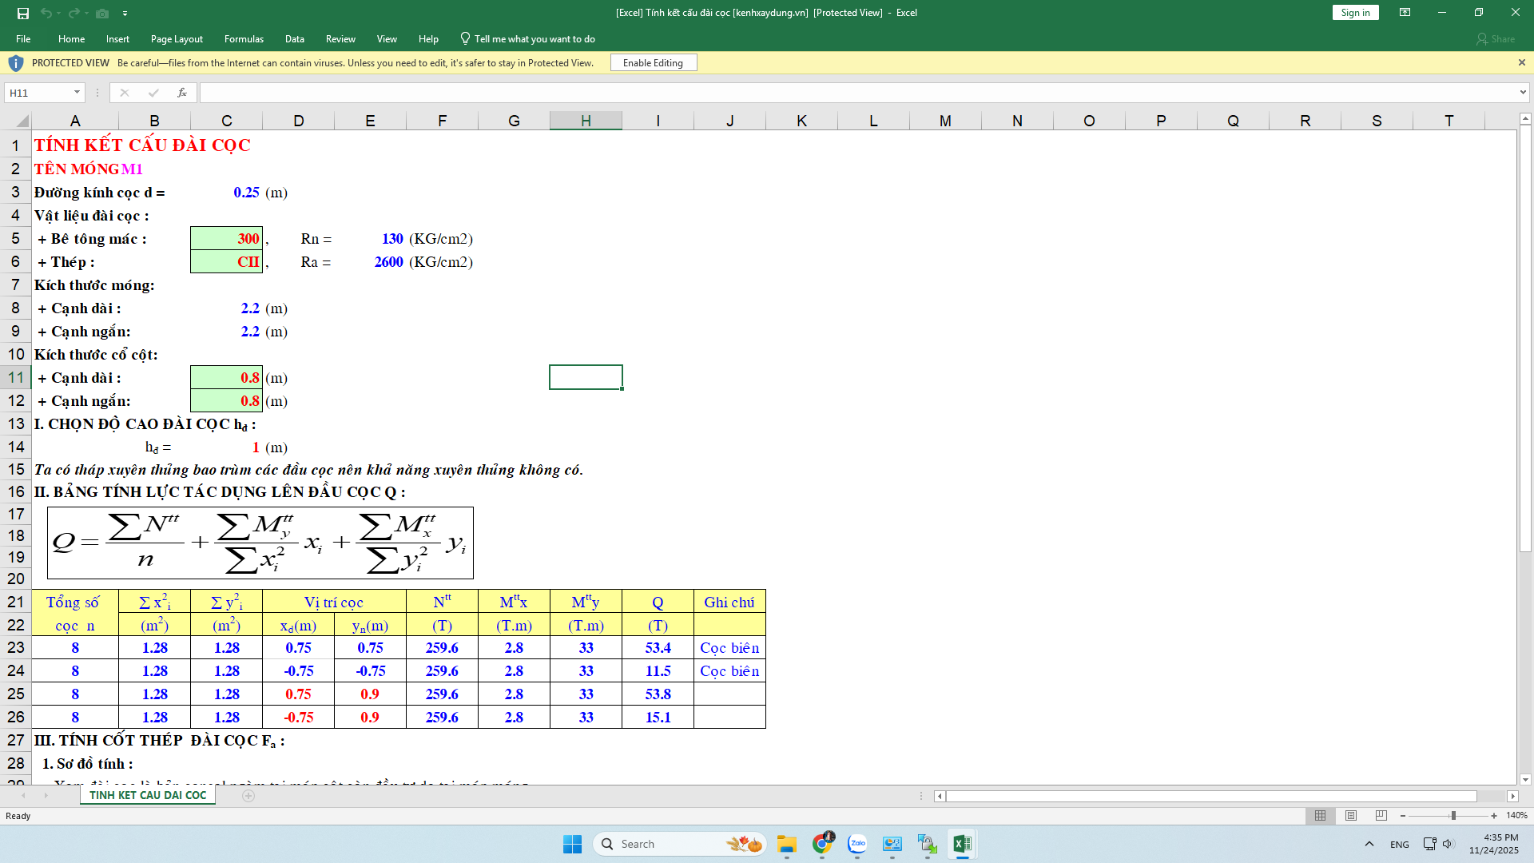The image size is (1534, 863).
Task: Switch to Page Layout view icon
Action: click(1351, 816)
